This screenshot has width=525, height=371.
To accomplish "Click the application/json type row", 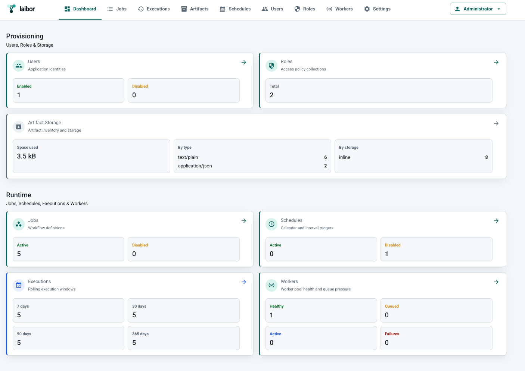I will 252,166.
